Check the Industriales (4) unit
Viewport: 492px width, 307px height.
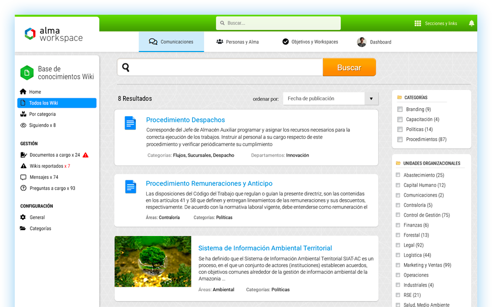tap(398, 285)
